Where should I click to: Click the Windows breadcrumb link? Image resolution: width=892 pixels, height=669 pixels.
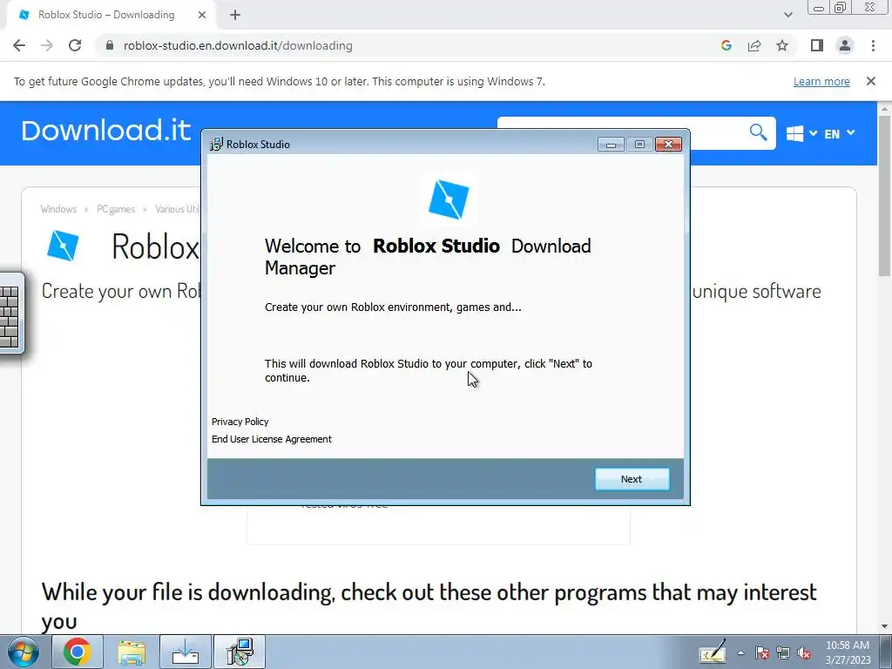58,209
